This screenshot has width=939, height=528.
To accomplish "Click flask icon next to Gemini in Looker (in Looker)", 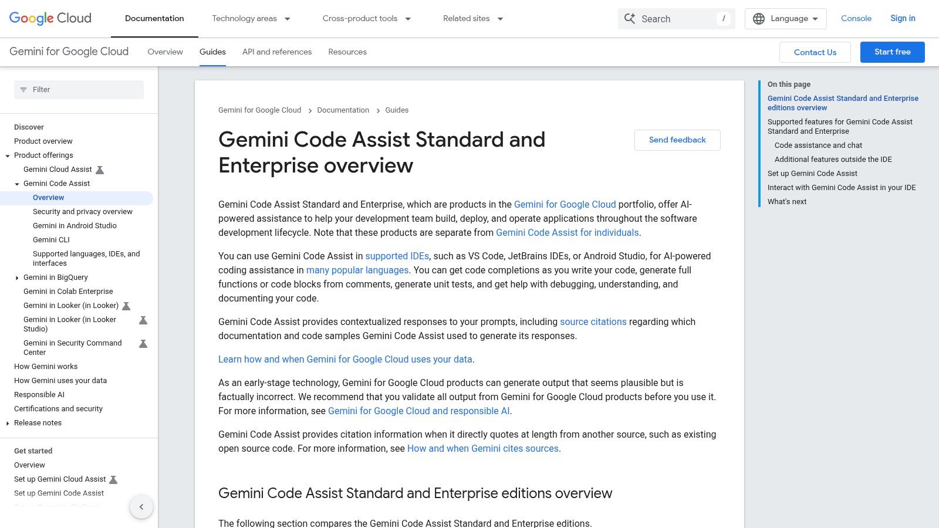I will 126,306.
